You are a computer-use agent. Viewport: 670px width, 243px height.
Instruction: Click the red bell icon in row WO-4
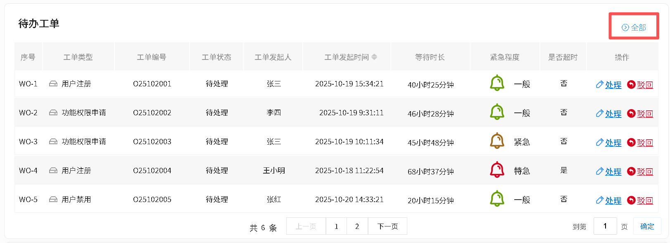click(497, 170)
